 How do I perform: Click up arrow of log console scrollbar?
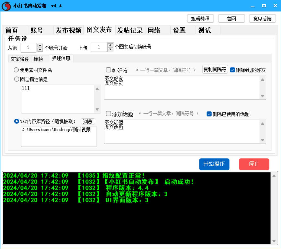click(274, 176)
